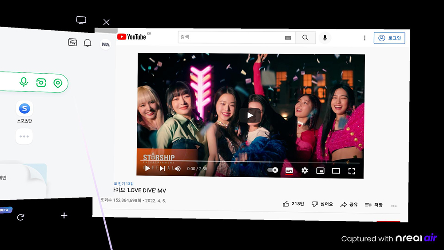This screenshot has width=444, height=250.
Task: Enable miniplayer mode
Action: [320, 171]
